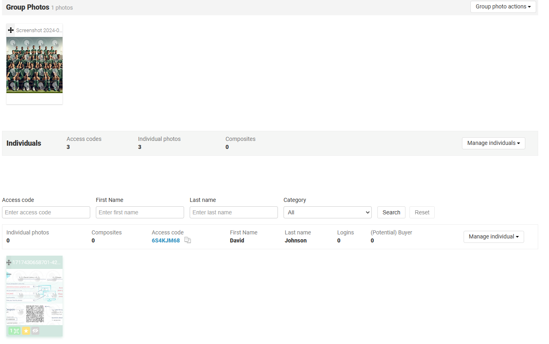Click the Reset button
The image size is (549, 344).
tap(422, 212)
